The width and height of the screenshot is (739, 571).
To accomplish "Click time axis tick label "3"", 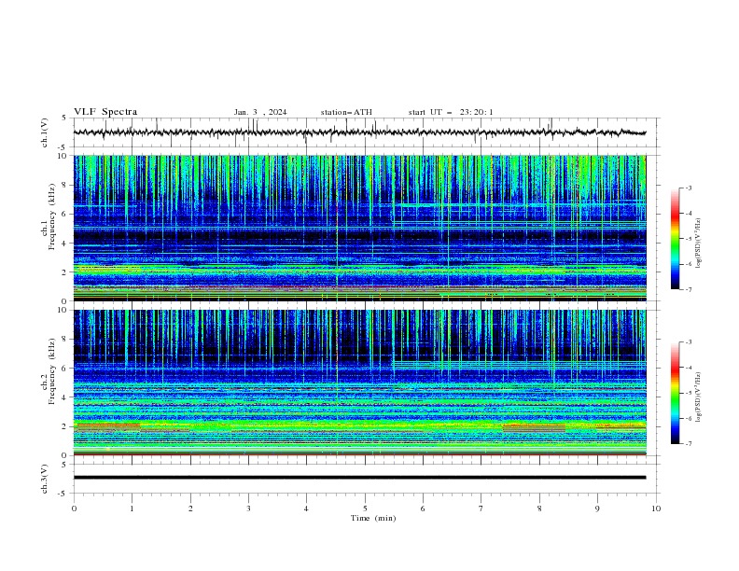I will 248,508.
